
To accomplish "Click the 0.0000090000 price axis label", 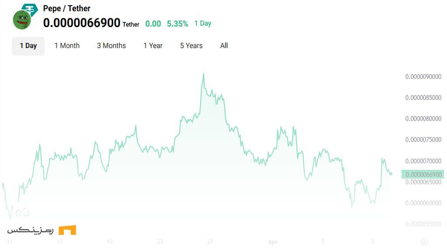I will pyautogui.click(x=423, y=77).
